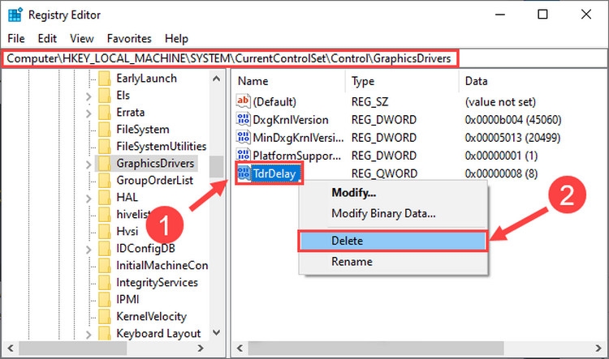Click the Keyboard Layout folder icon
Viewport: 609px width, 359px height.
tap(105, 333)
